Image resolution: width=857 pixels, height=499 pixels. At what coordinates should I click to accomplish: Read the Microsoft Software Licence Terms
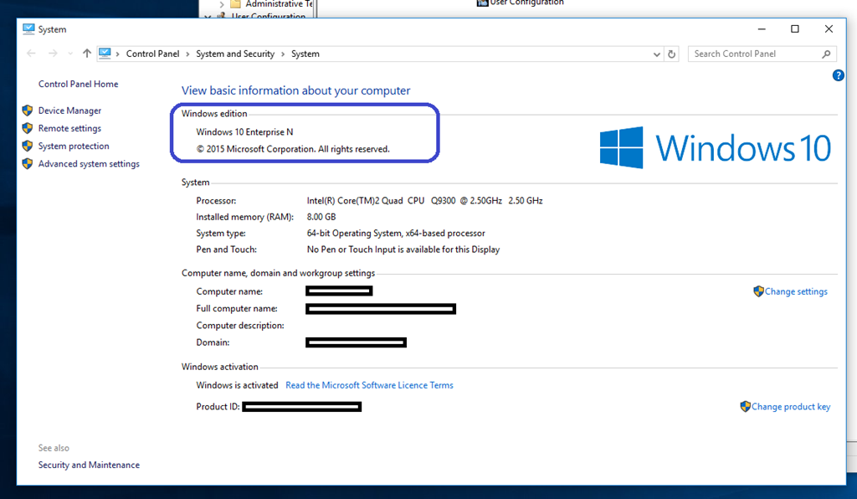point(369,385)
